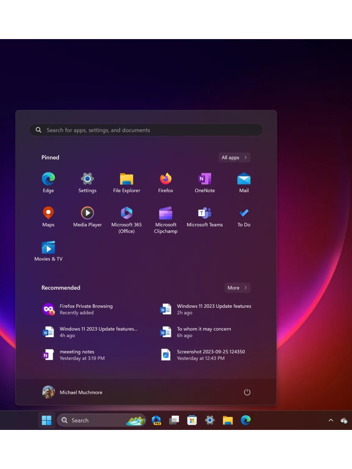Open Media Player
The width and height of the screenshot is (352, 469).
pyautogui.click(x=88, y=217)
